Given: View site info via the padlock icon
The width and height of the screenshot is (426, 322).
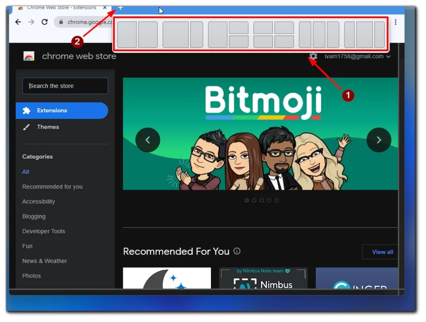Looking at the screenshot, I should coord(61,22).
